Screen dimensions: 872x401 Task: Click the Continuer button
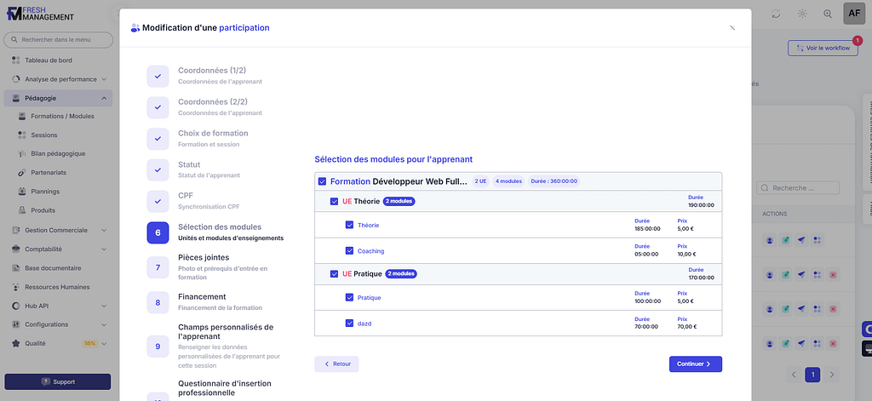point(695,364)
